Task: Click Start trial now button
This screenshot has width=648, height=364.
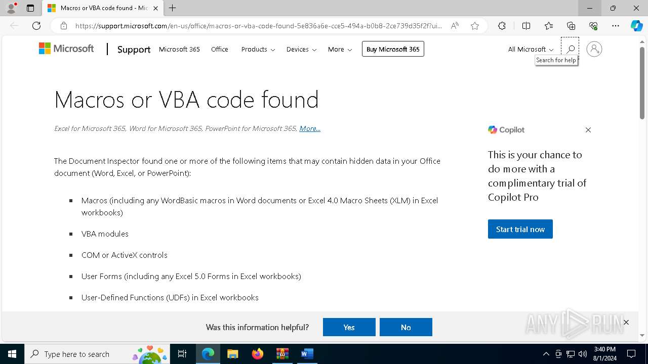Action: pyautogui.click(x=520, y=229)
